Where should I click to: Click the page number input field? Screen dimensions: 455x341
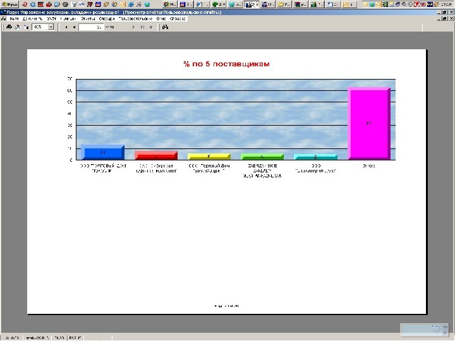point(91,27)
